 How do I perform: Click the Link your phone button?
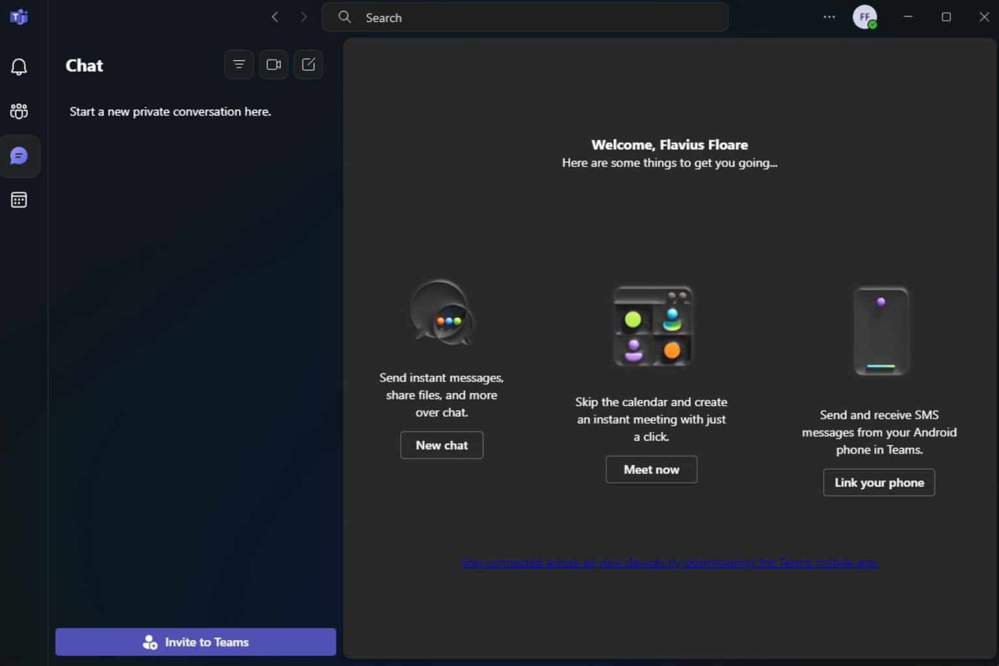879,483
